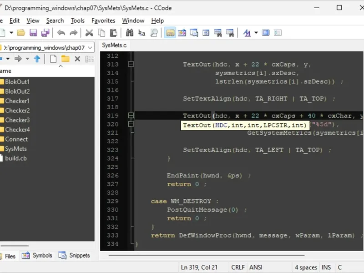Viewport: 364px width, 273px height.
Task: Select the BlokOut1 folder
Action: 17,82
